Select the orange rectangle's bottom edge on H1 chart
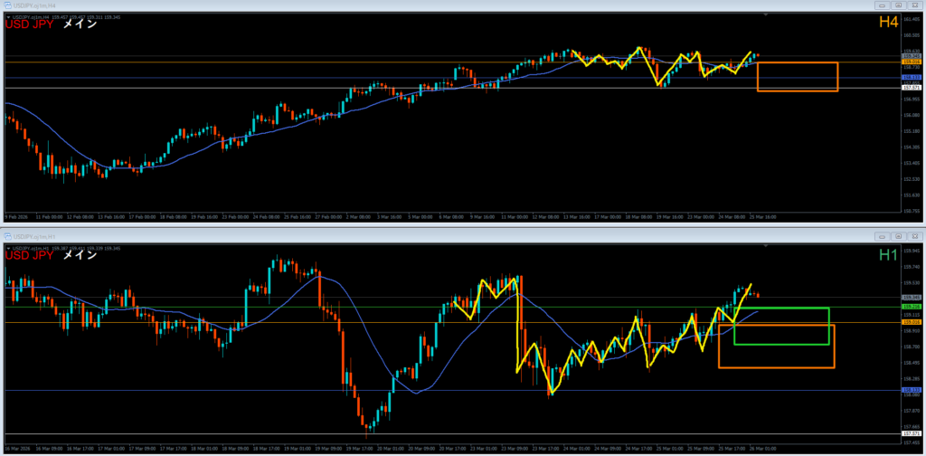The width and height of the screenshot is (926, 456). pyautogui.click(x=776, y=367)
